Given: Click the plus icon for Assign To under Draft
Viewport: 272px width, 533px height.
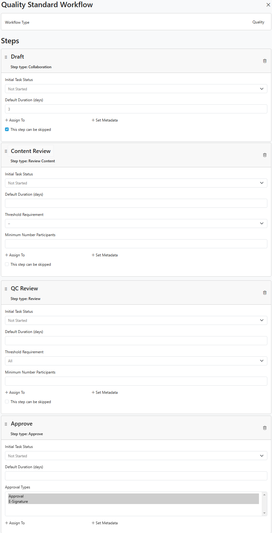Looking at the screenshot, I should pos(6,120).
